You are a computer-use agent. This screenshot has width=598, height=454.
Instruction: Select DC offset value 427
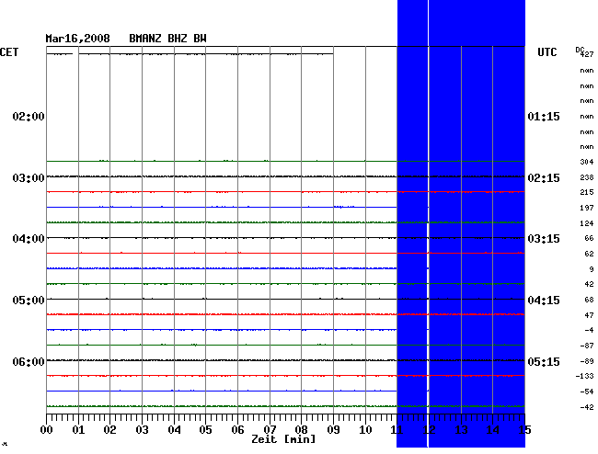tap(587, 54)
